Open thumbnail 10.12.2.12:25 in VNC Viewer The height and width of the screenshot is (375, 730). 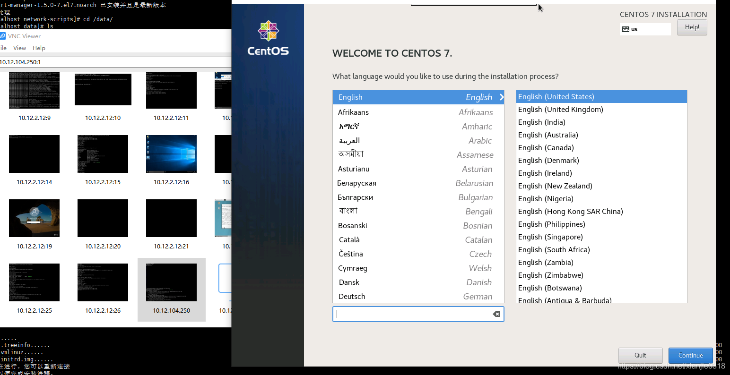pos(34,282)
